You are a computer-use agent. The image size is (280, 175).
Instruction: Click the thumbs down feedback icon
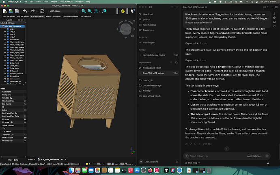pos(191,144)
